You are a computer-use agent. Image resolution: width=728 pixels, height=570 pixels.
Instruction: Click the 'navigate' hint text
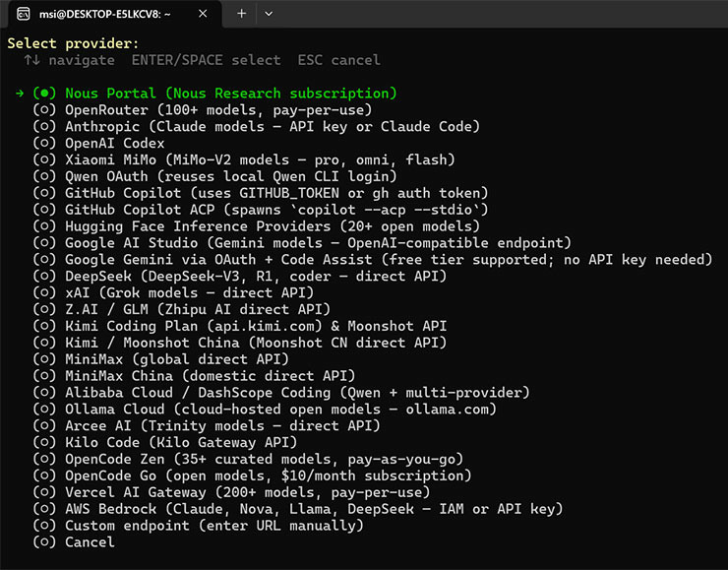tap(82, 60)
